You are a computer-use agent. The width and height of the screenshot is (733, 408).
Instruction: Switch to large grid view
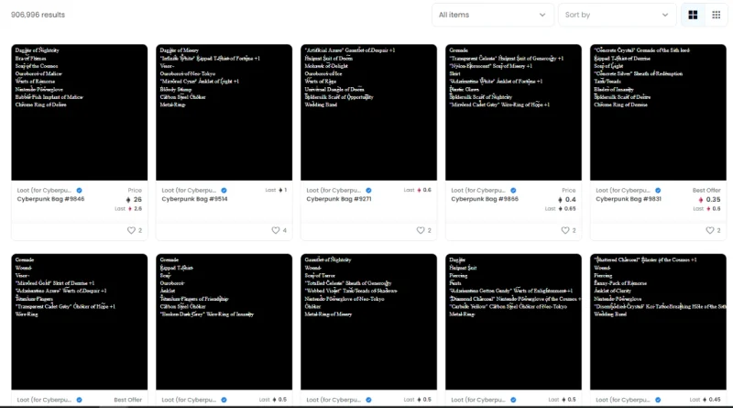coord(693,15)
